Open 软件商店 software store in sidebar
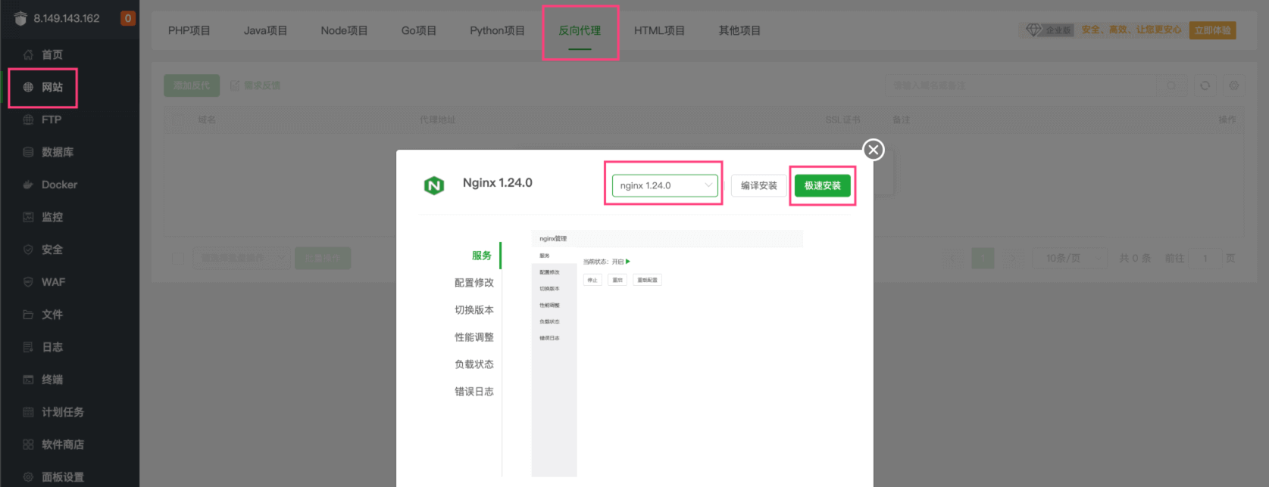The height and width of the screenshot is (487, 1269). point(62,445)
